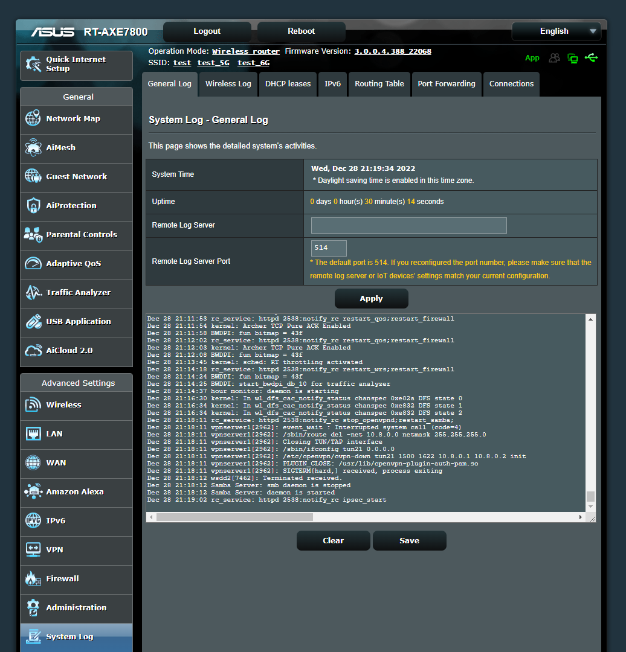This screenshot has width=626, height=652.
Task: Click the Reboot button
Action: (x=302, y=31)
